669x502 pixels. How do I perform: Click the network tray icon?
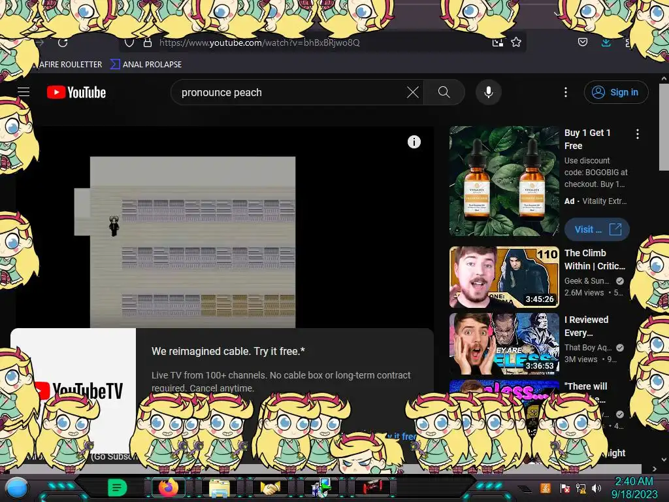(x=581, y=488)
